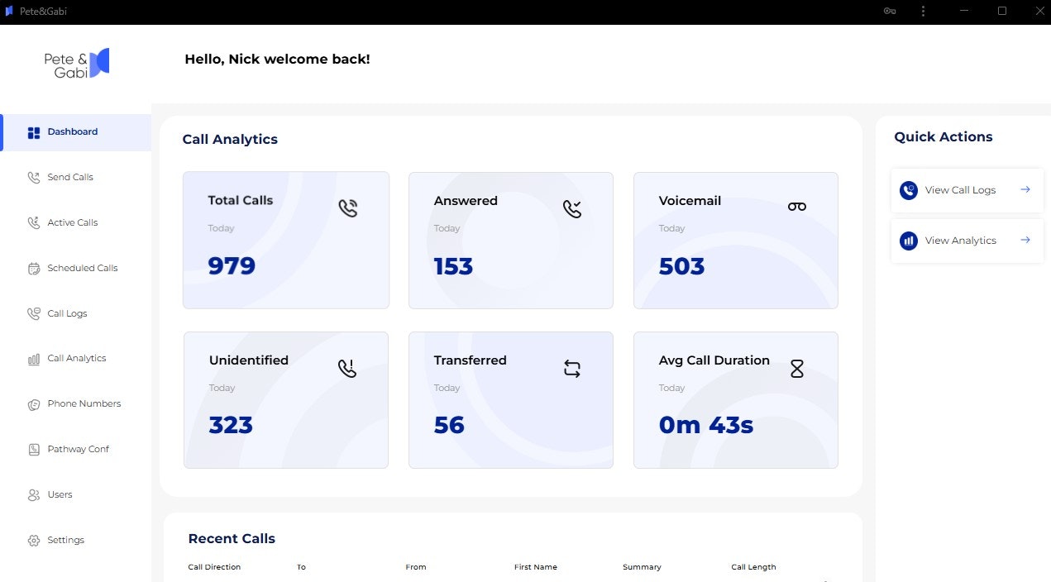Select Call Analytics in sidebar
The image size is (1051, 582).
[76, 359]
